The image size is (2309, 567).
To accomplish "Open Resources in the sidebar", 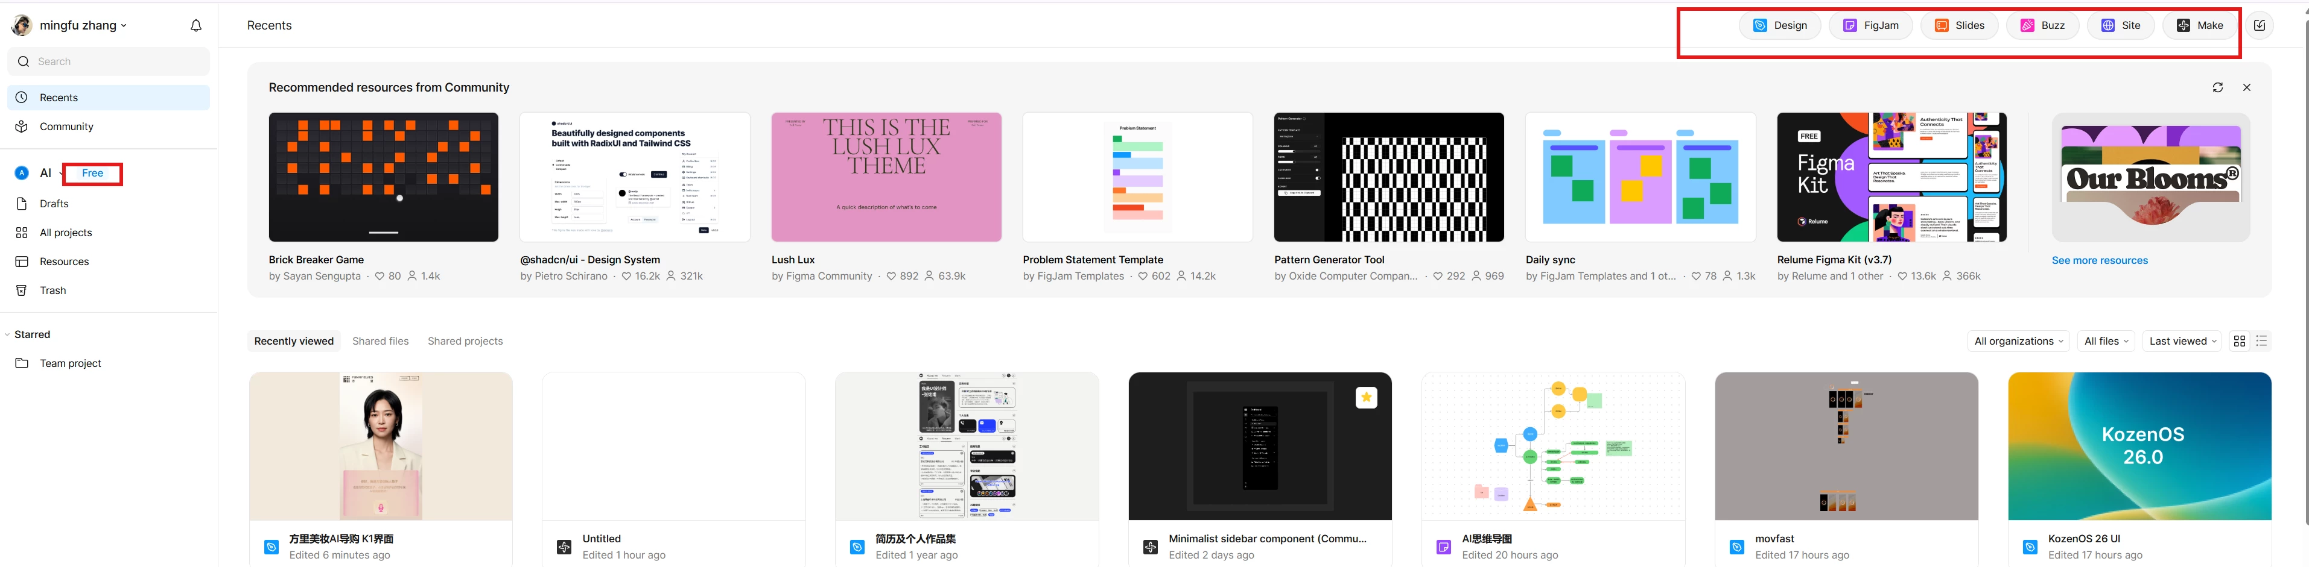I will [109, 262].
